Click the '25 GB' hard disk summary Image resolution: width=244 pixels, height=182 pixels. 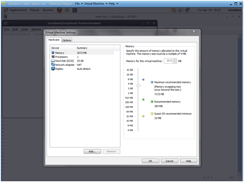tap(80, 61)
